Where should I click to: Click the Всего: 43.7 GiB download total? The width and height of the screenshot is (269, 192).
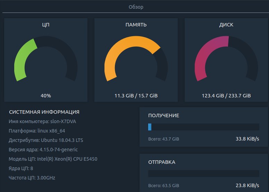coord(164,139)
